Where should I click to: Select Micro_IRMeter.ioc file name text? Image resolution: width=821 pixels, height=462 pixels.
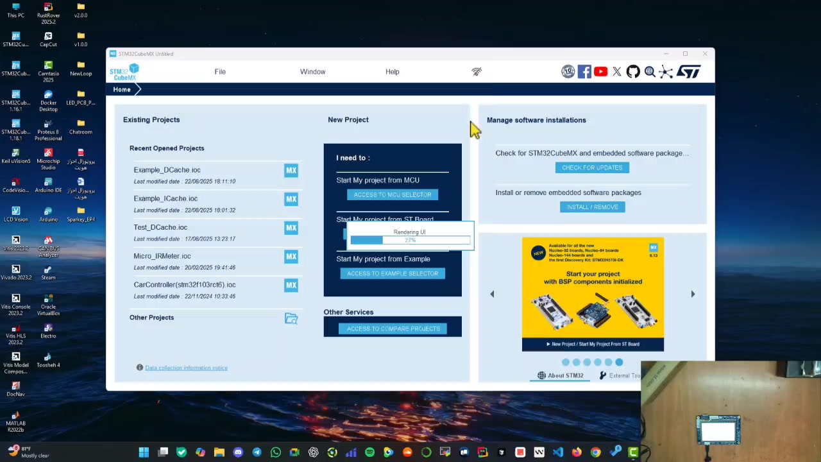162,256
